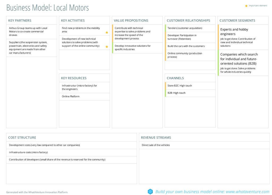
Task: Click the 'Tenders (customer acquisition)' card
Action: [x=190, y=28]
